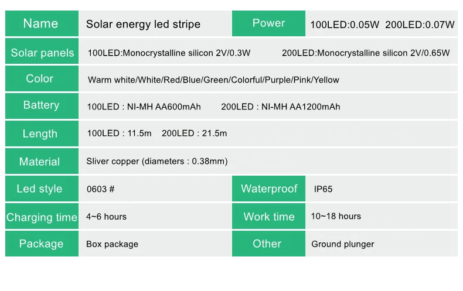Image resolution: width=463 pixels, height=291 pixels.
Task: Click the '10~18 hours' work time value
Action: click(336, 216)
